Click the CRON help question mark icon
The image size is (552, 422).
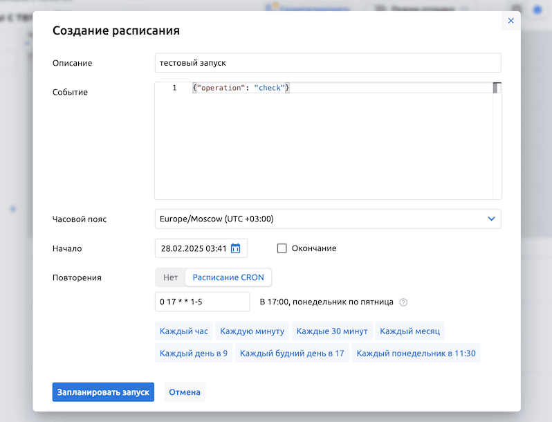[x=403, y=302]
